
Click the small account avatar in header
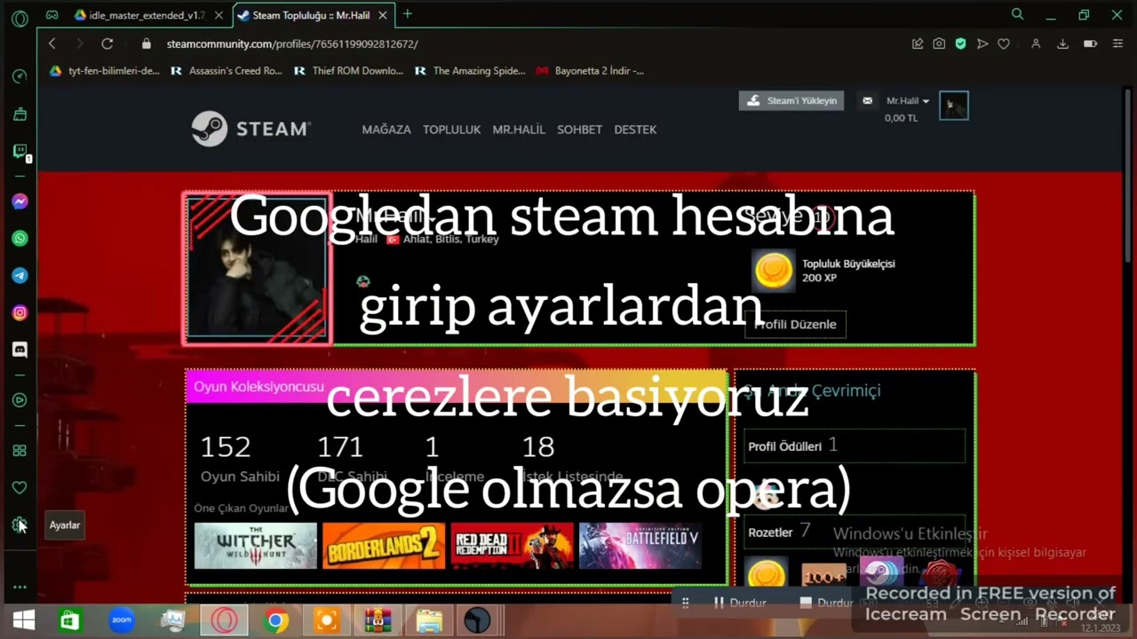[x=954, y=106]
